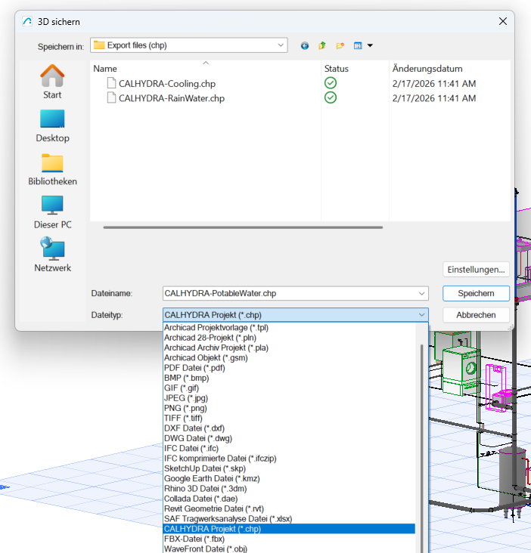
Task: Click the Speichern button
Action: [x=476, y=293]
